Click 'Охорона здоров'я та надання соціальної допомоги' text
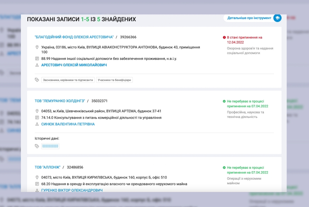This screenshot has height=207, width=309. point(250,50)
